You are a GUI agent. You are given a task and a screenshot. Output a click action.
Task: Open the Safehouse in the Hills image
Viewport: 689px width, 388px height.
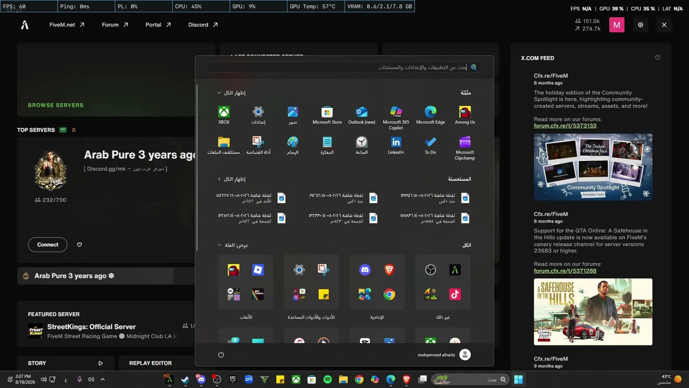click(x=593, y=311)
